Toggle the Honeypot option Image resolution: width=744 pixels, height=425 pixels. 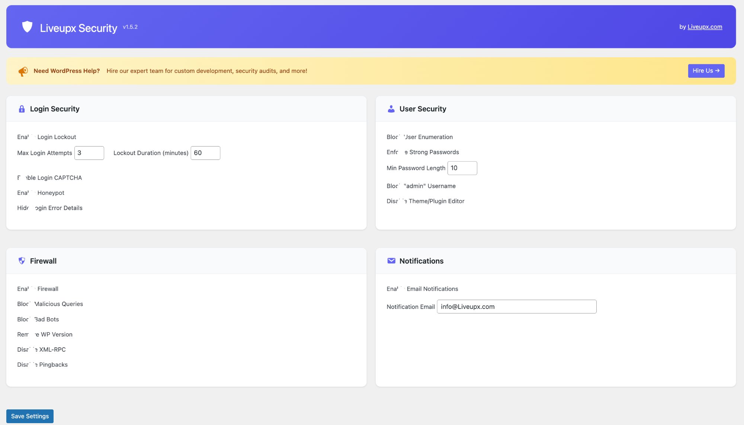coord(33,193)
